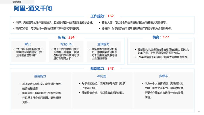
Task: Click the 逻辑能力 card heading
Action: click(103, 44)
